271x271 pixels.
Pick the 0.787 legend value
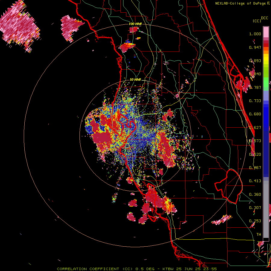click(255, 87)
